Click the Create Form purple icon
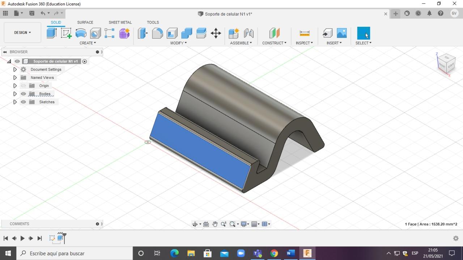Screen dimensions: 463x260 (124, 33)
